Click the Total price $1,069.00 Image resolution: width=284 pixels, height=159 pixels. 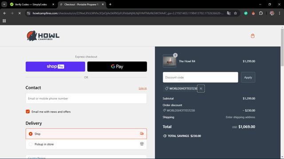pos(247,127)
